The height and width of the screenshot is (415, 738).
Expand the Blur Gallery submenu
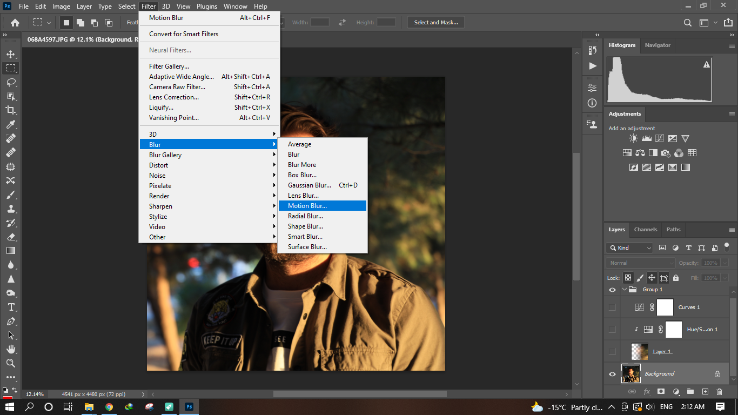click(x=210, y=155)
